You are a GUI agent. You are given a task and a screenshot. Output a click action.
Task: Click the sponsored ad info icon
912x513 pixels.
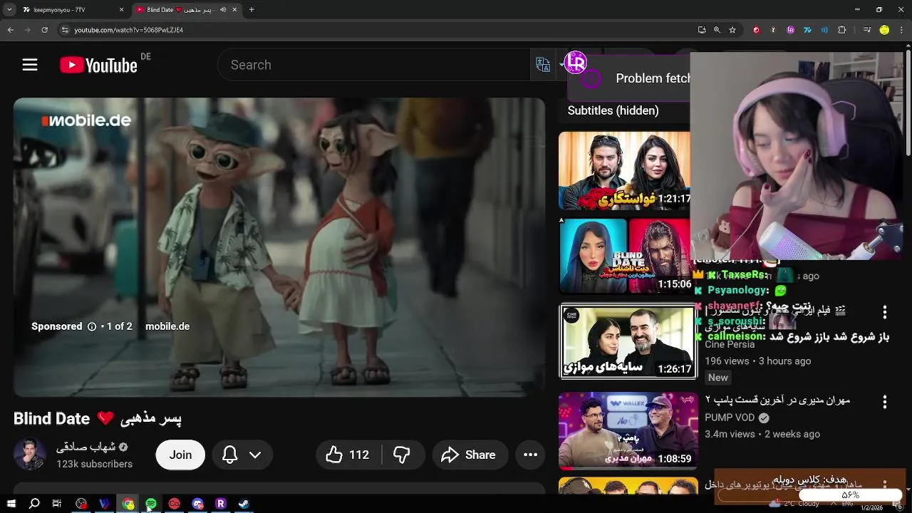pyautogui.click(x=92, y=326)
